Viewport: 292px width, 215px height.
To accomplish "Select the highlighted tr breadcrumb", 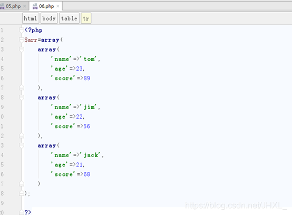I will [x=86, y=18].
